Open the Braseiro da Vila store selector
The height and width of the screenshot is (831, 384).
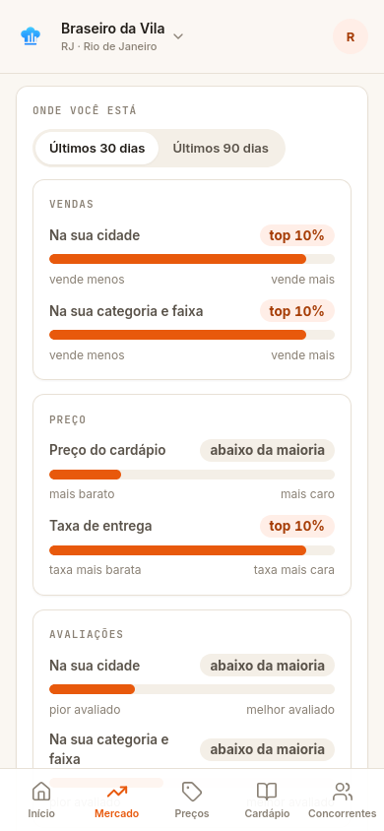pos(122,36)
